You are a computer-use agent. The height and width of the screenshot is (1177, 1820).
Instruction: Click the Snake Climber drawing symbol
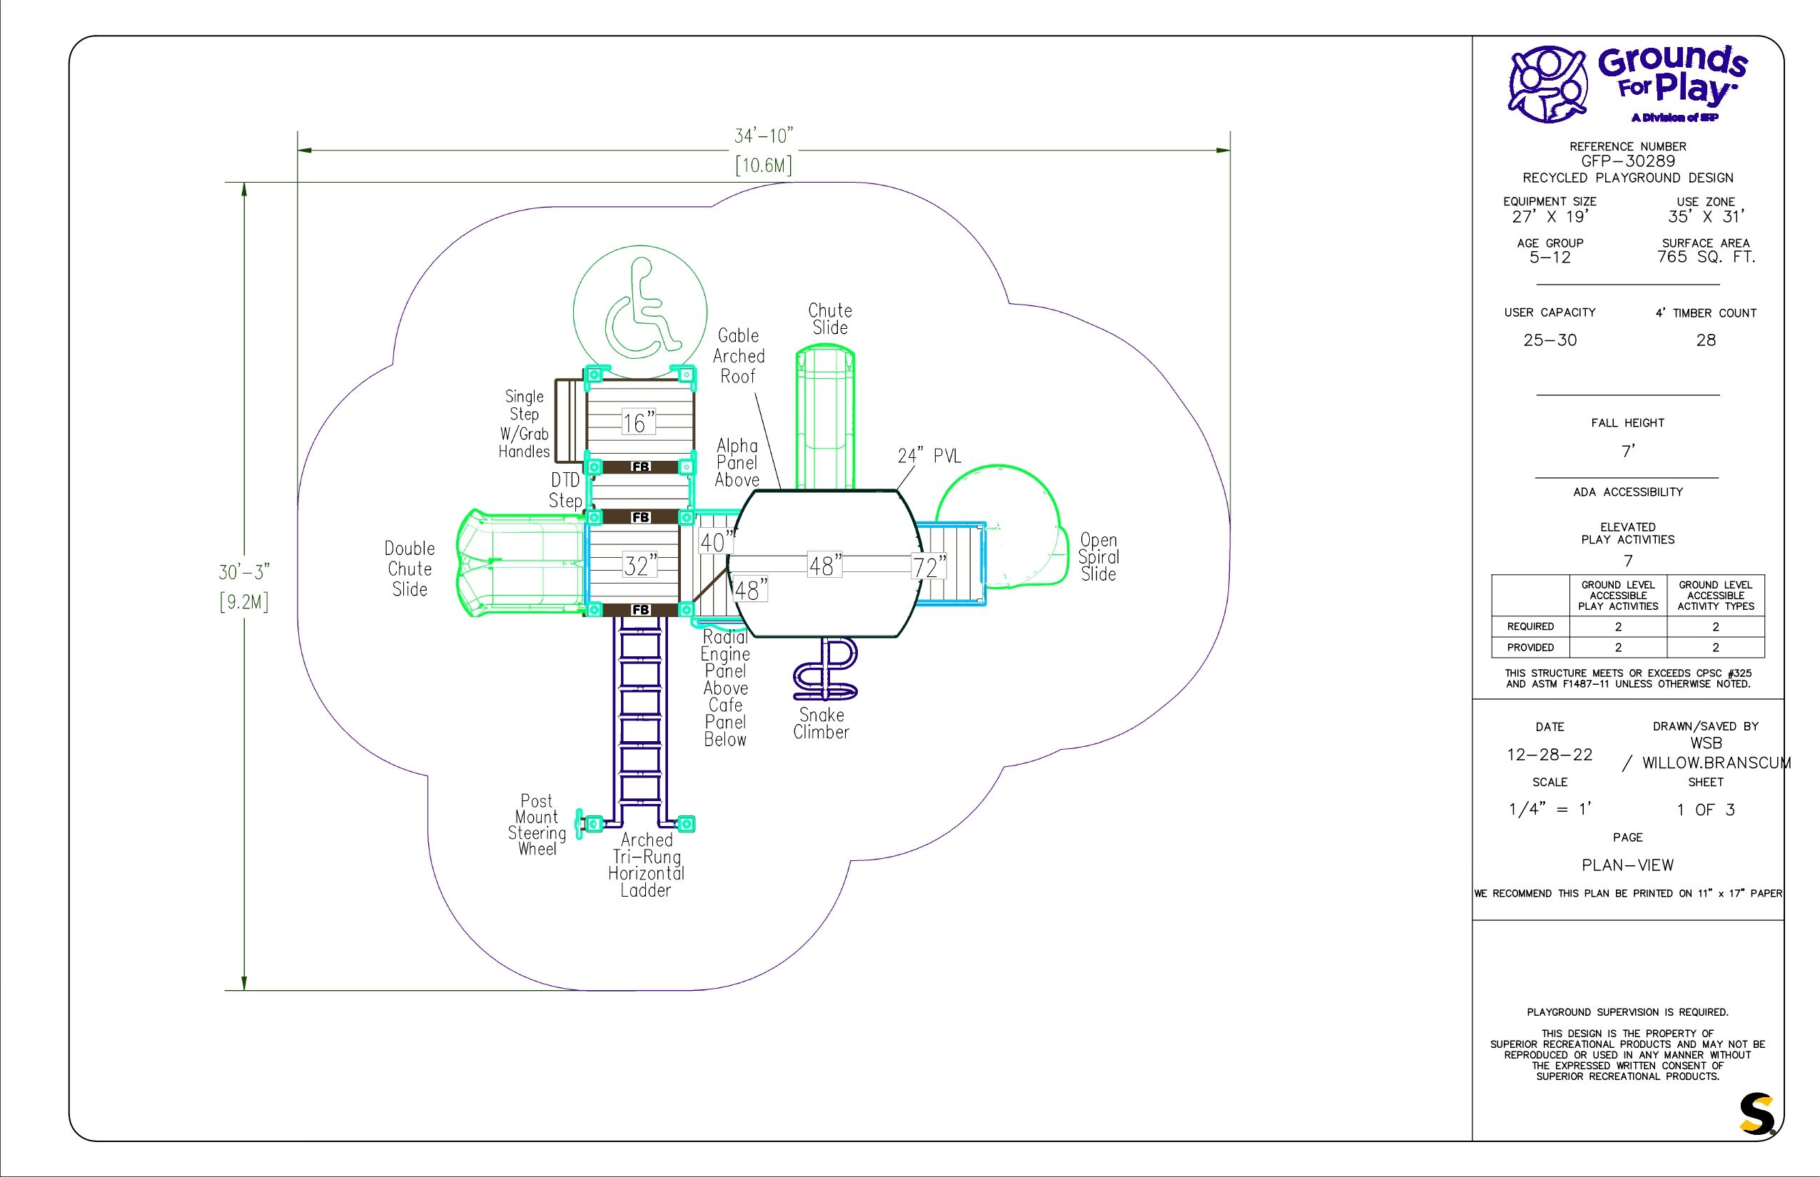826,671
